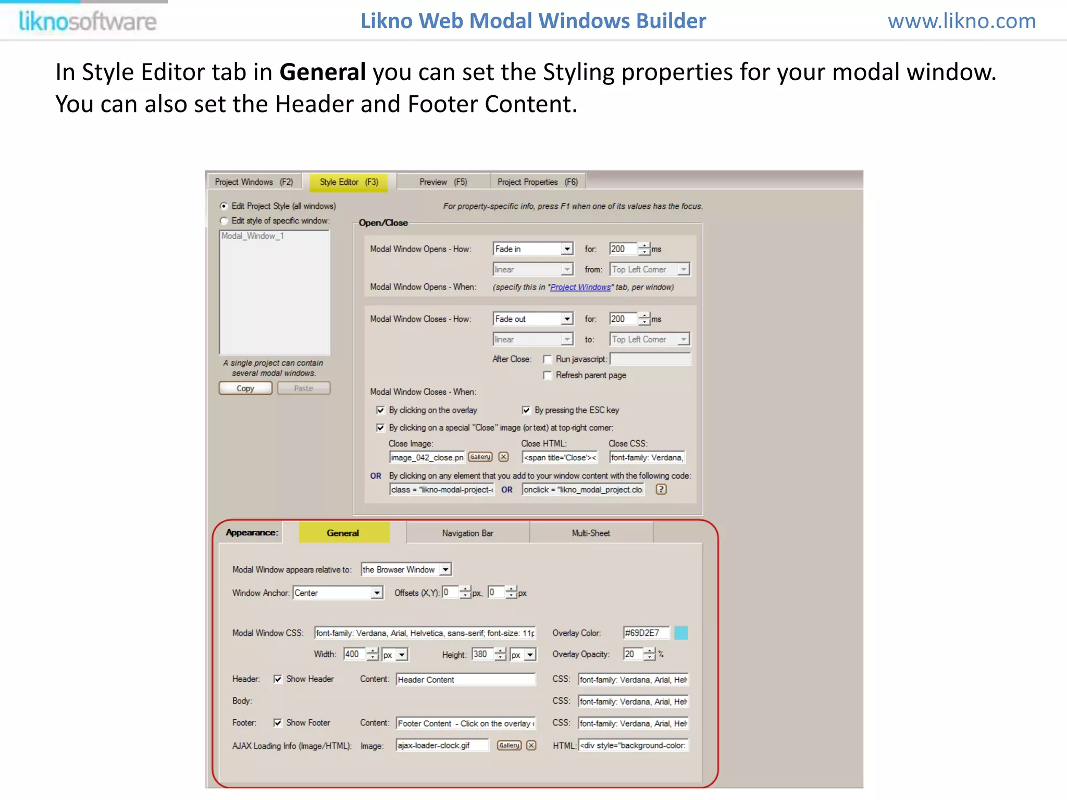
Task: Clear the AJAX loader image field
Action: [531, 745]
